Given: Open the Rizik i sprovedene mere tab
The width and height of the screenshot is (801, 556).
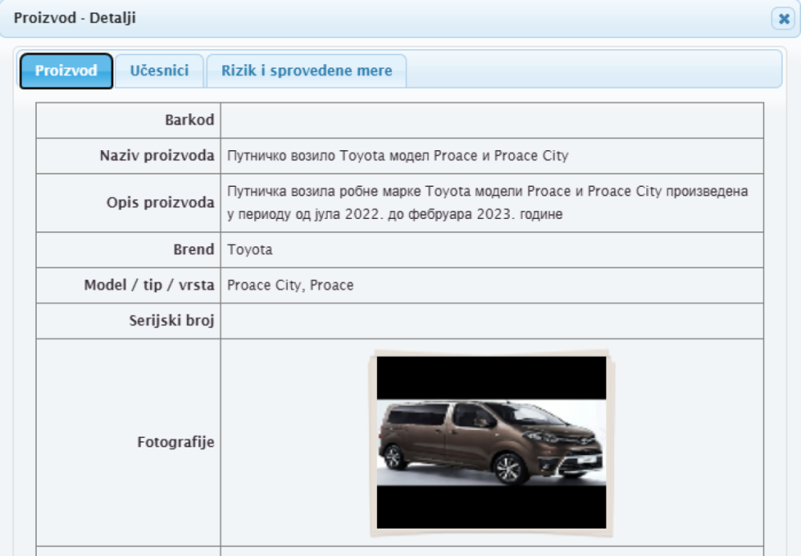Looking at the screenshot, I should (306, 70).
